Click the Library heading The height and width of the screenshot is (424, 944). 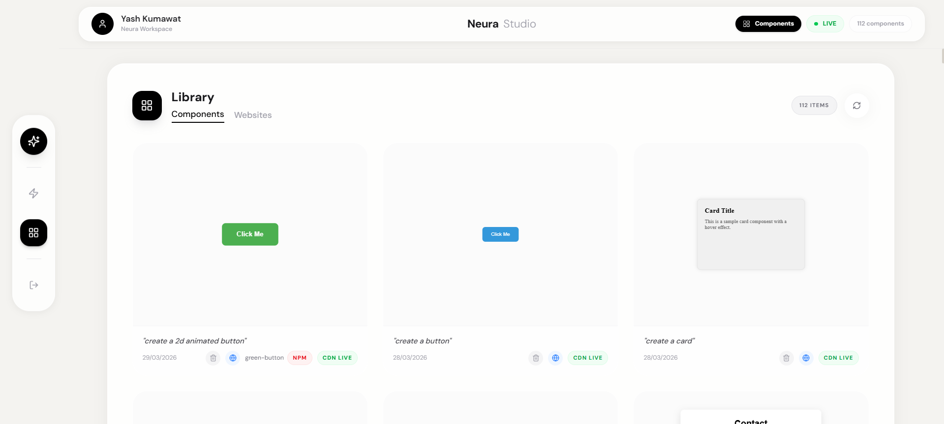pyautogui.click(x=193, y=97)
